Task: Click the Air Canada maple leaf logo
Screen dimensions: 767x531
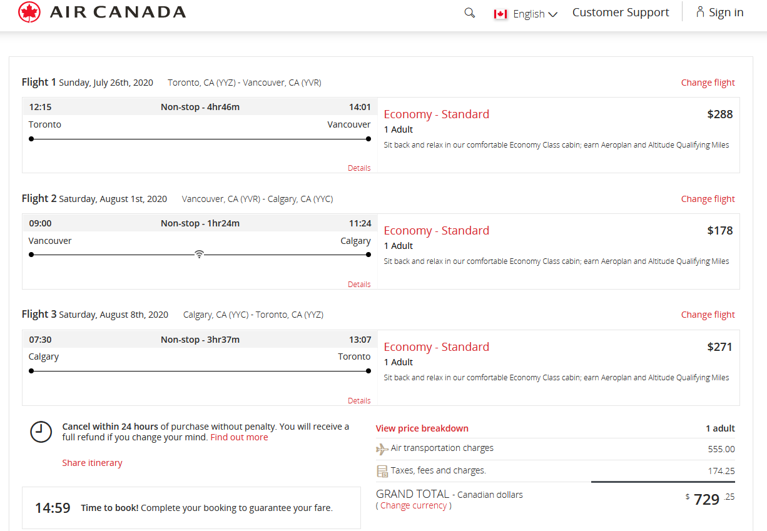Action: (29, 13)
